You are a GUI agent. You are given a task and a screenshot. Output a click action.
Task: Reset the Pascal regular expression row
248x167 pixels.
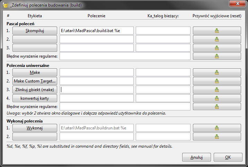click(x=217, y=56)
